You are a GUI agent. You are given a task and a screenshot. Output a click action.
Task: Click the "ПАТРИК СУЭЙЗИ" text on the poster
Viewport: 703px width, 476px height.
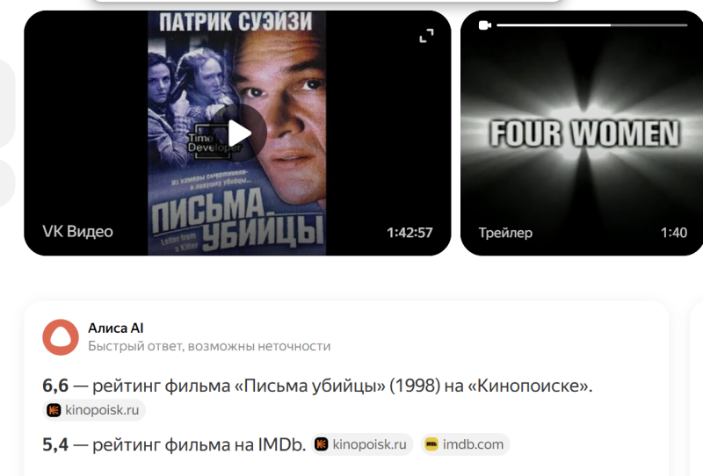(x=236, y=22)
